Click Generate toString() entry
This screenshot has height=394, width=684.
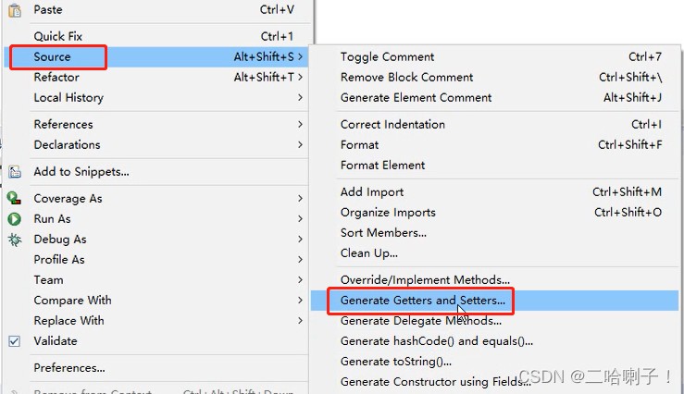(x=396, y=362)
